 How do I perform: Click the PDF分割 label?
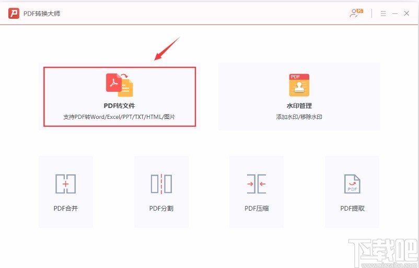click(x=161, y=208)
